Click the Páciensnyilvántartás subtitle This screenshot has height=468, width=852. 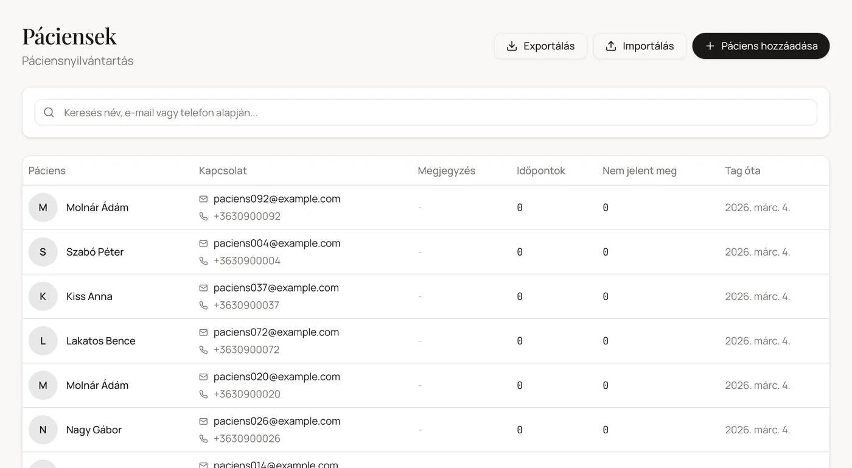(x=78, y=61)
